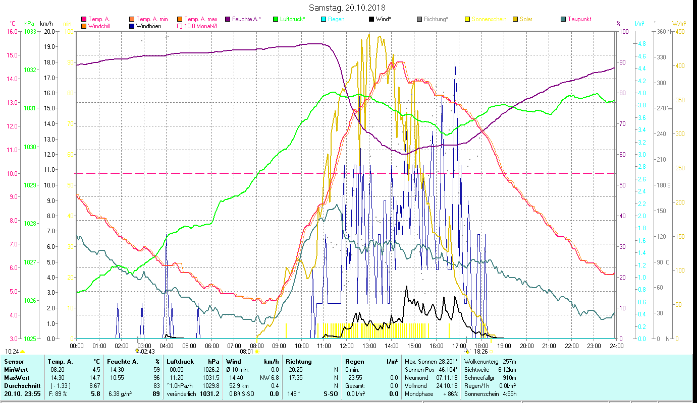Click the sunrise dot next to 08:01
This screenshot has width=697, height=403.
(257, 352)
